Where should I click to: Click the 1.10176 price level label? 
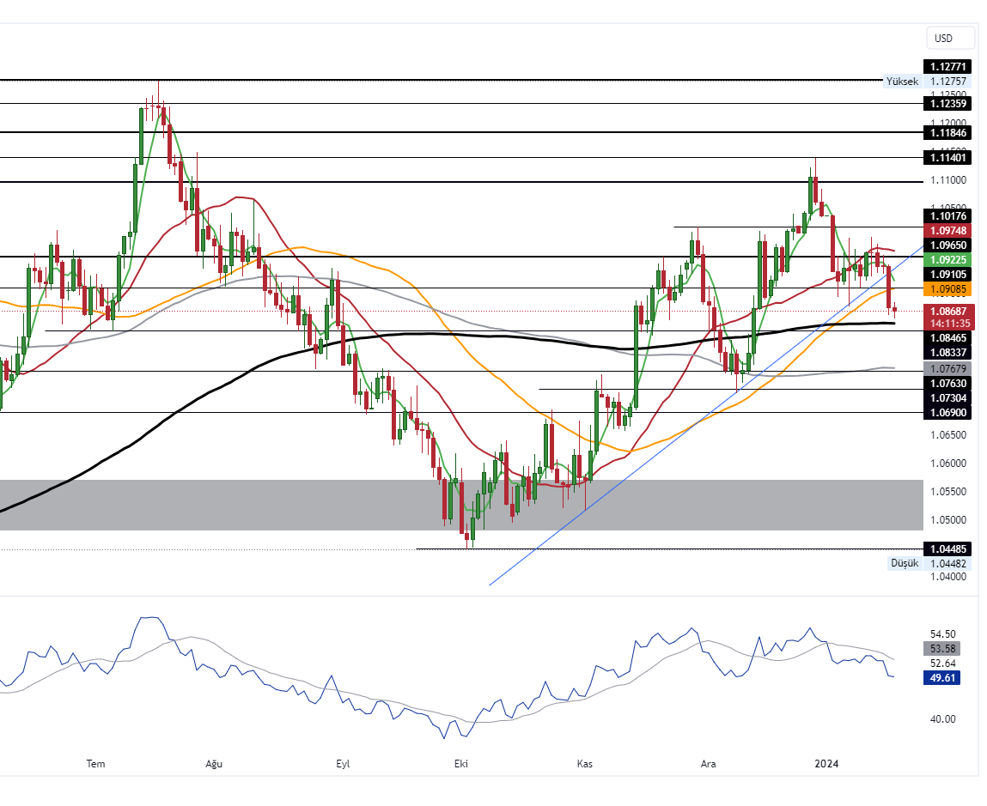(x=947, y=215)
